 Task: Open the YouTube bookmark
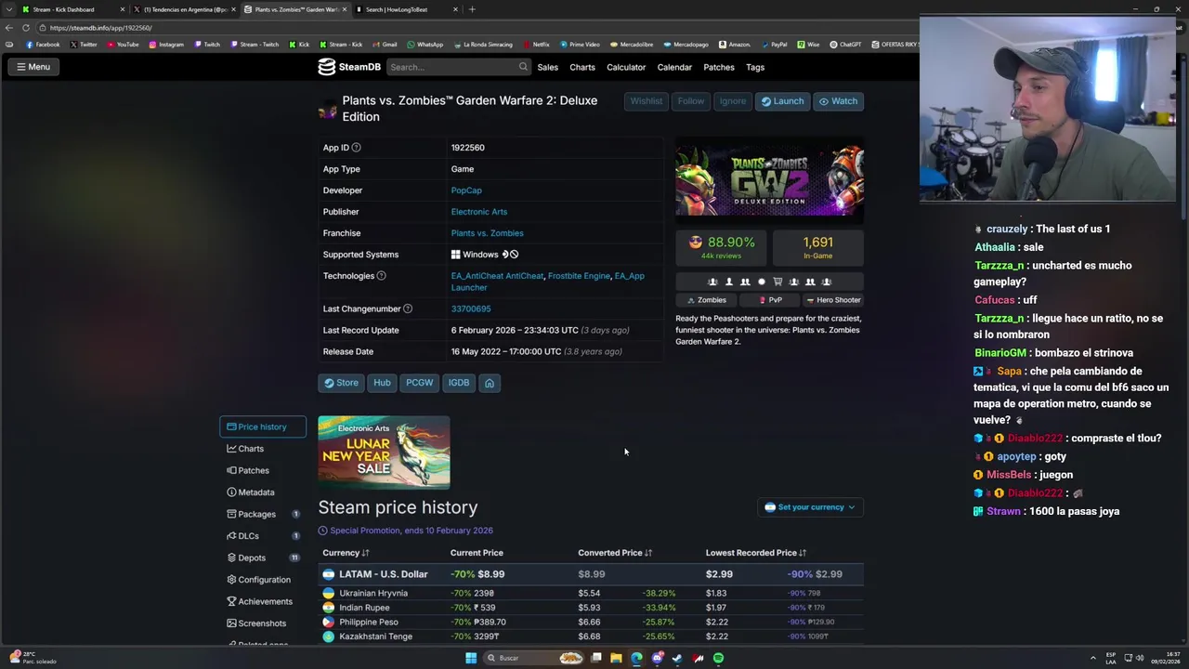123,45
